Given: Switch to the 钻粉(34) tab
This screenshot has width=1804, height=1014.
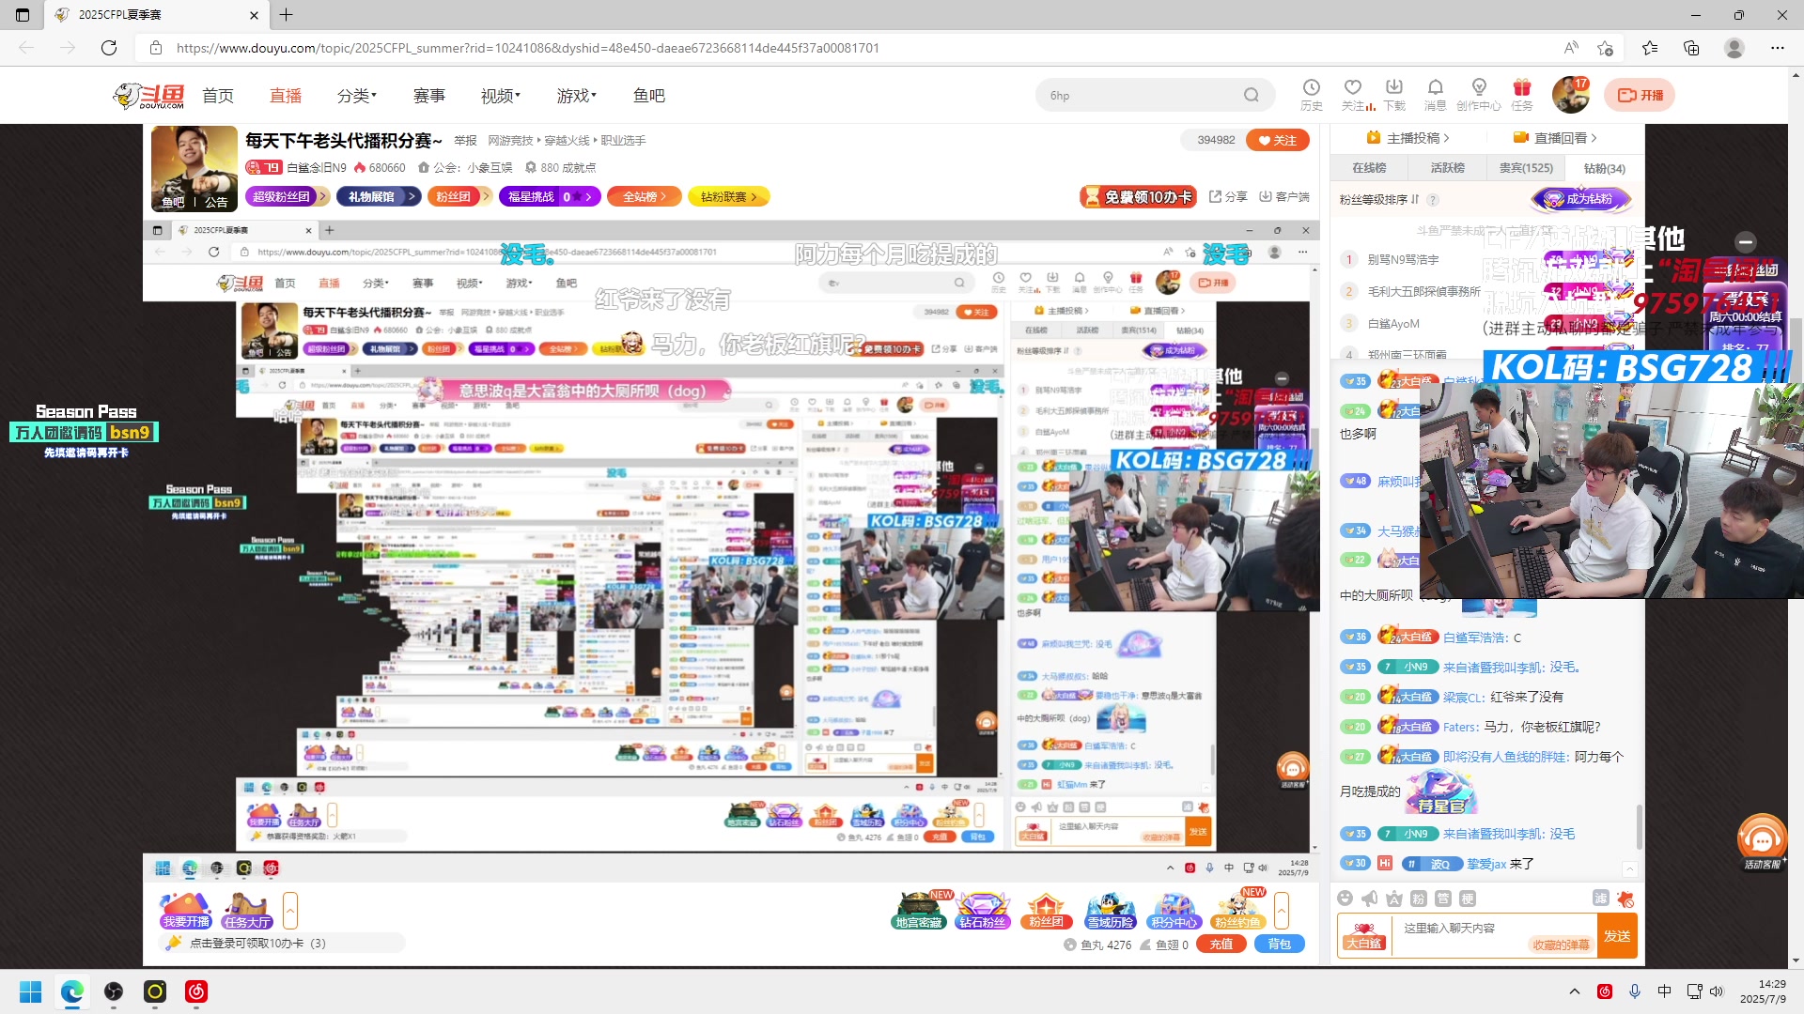Looking at the screenshot, I should pos(1605,168).
